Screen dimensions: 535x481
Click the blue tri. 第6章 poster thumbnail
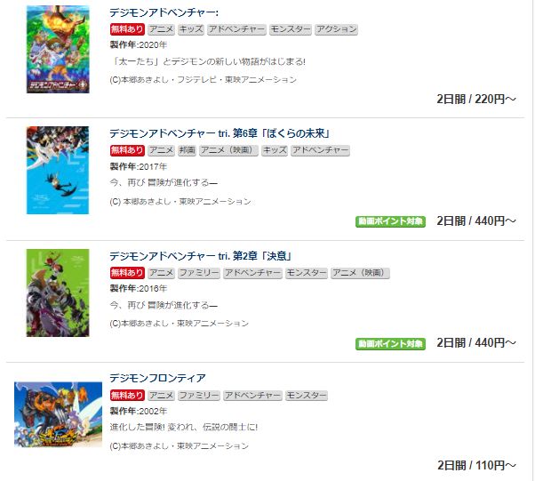(58, 171)
